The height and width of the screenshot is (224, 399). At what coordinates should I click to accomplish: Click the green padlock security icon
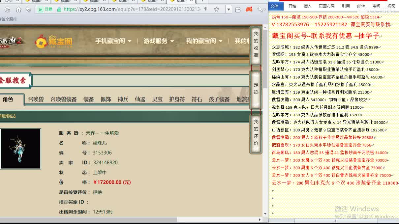(x=59, y=10)
